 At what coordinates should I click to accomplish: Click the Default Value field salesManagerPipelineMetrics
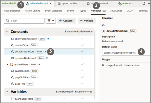click(x=126, y=53)
